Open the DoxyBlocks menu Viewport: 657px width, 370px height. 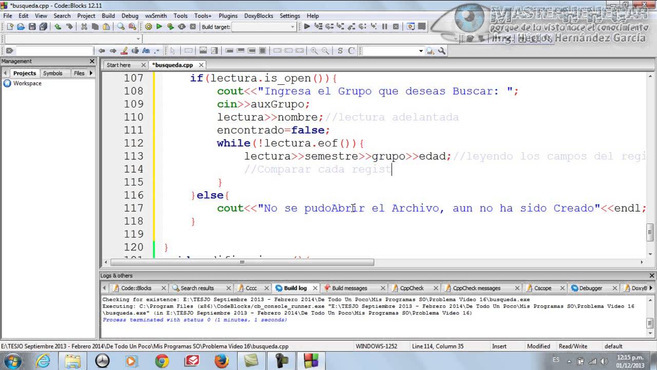[x=259, y=16]
